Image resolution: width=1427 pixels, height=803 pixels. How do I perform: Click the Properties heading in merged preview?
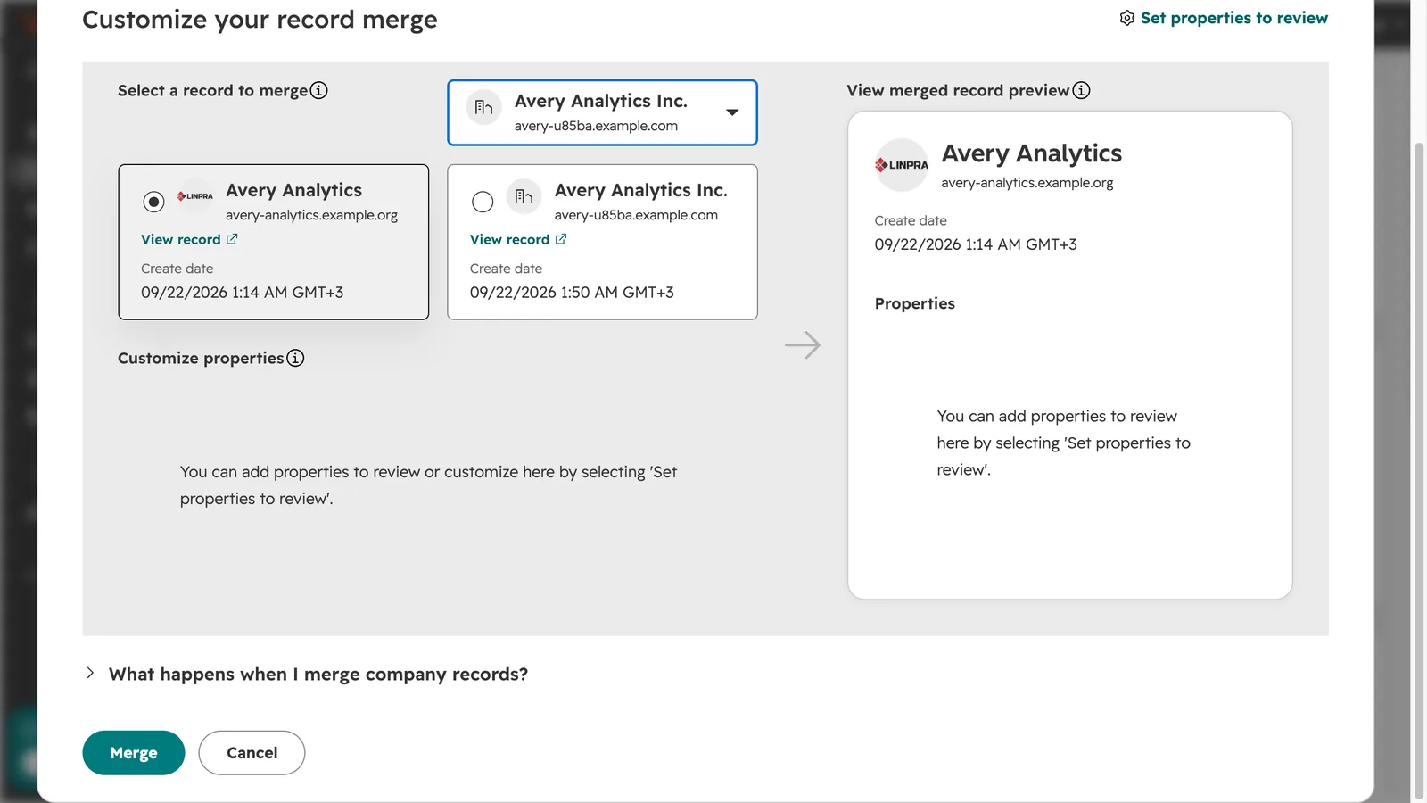[915, 303]
